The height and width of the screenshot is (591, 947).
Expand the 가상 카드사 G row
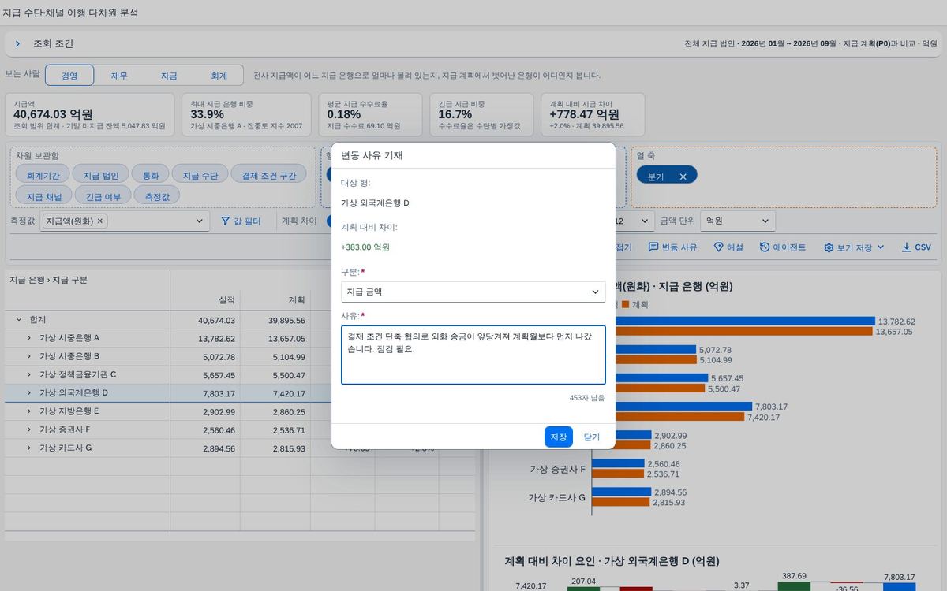click(x=29, y=448)
